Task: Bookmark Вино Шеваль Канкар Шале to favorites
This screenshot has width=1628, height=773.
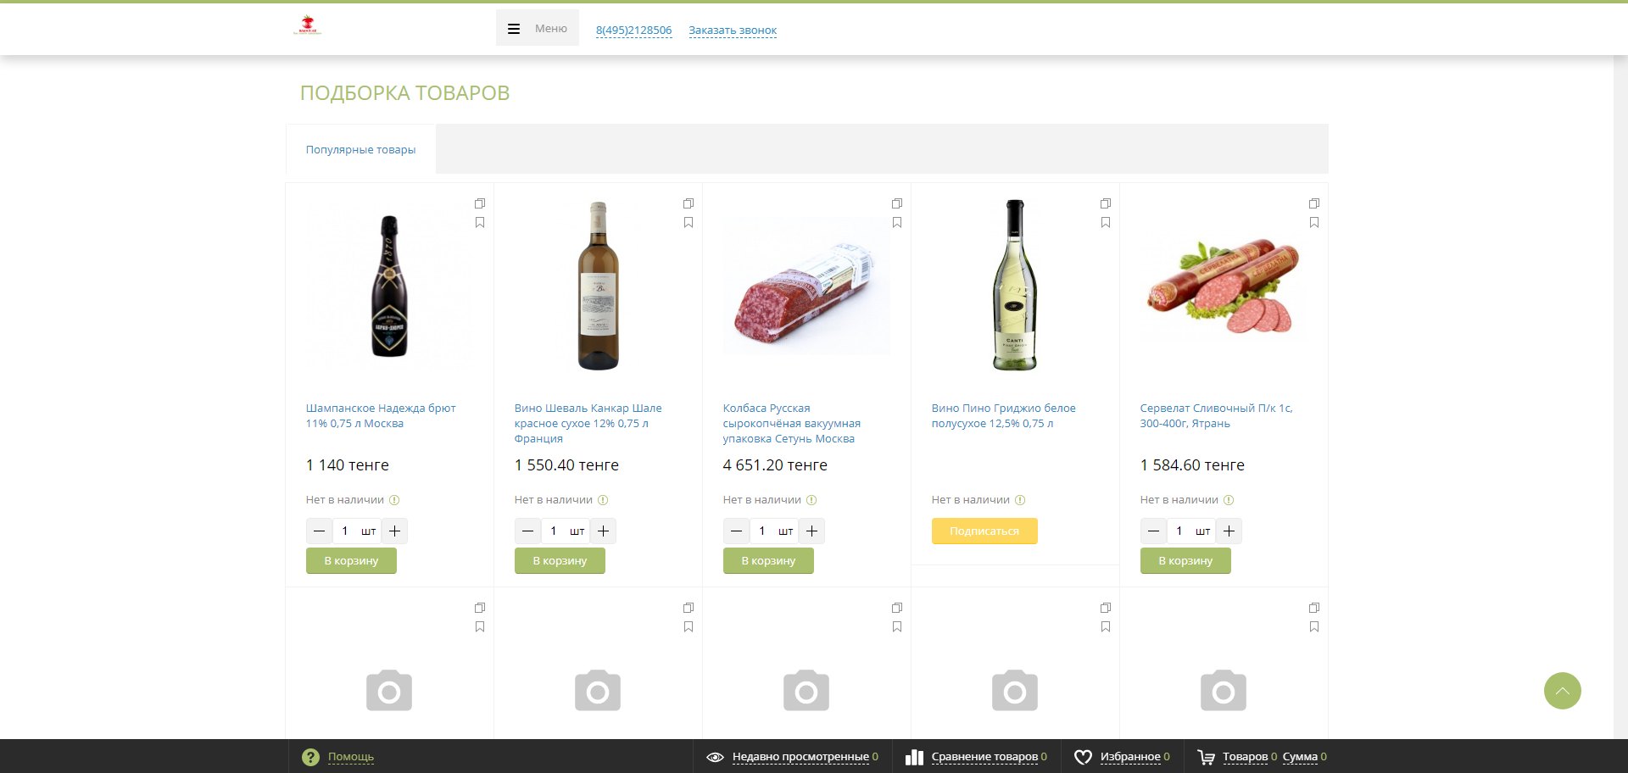Action: 689,223
